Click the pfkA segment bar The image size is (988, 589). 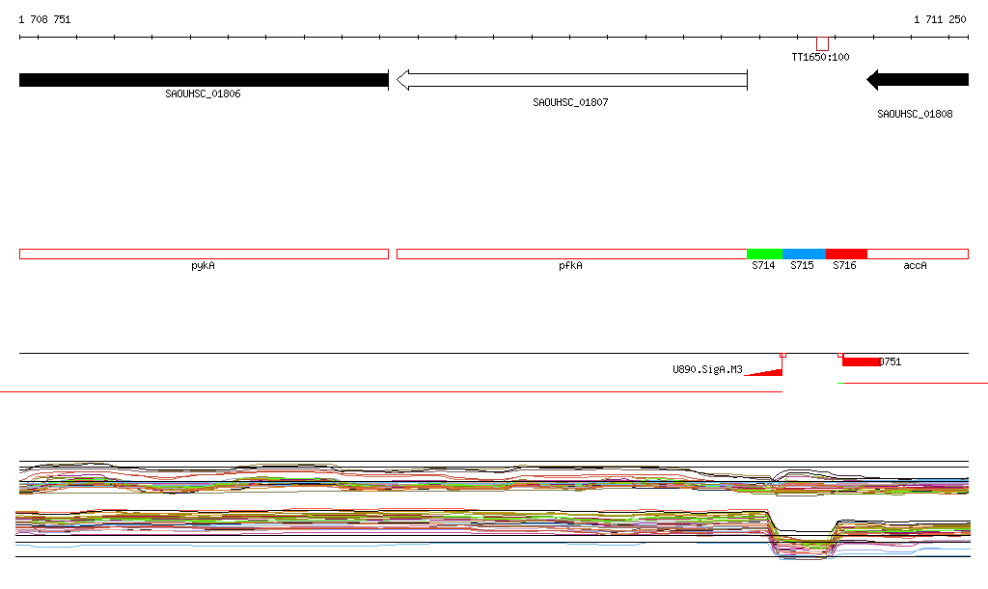[x=571, y=254]
